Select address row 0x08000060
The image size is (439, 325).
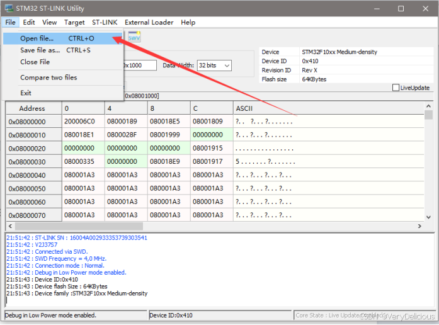click(34, 202)
